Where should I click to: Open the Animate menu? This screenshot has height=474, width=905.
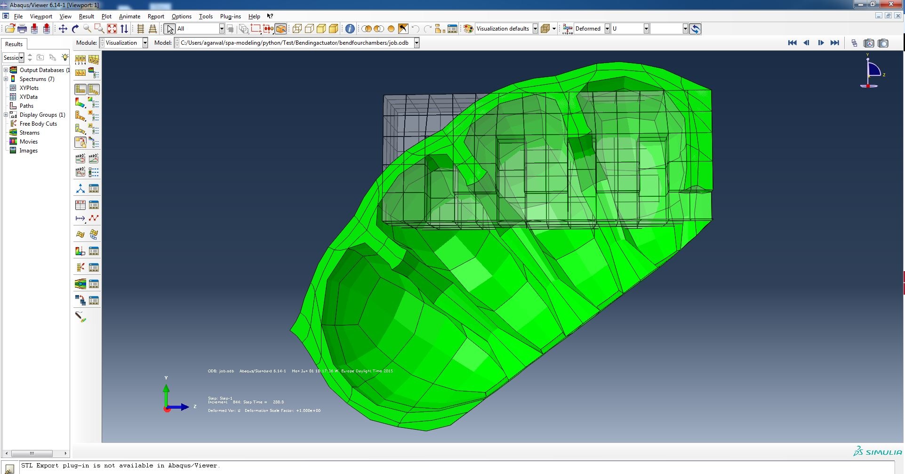pos(129,16)
